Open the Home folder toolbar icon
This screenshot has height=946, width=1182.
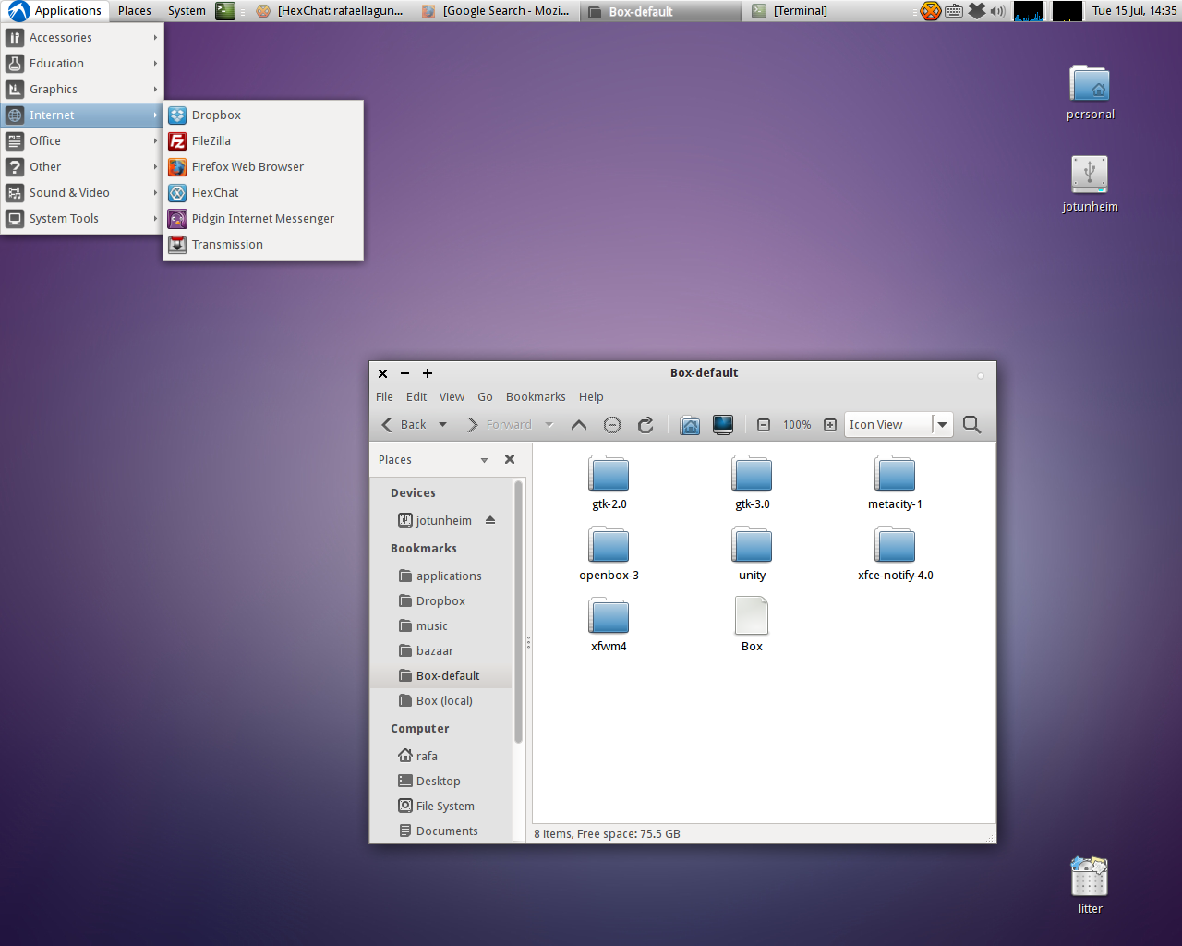pyautogui.click(x=690, y=425)
